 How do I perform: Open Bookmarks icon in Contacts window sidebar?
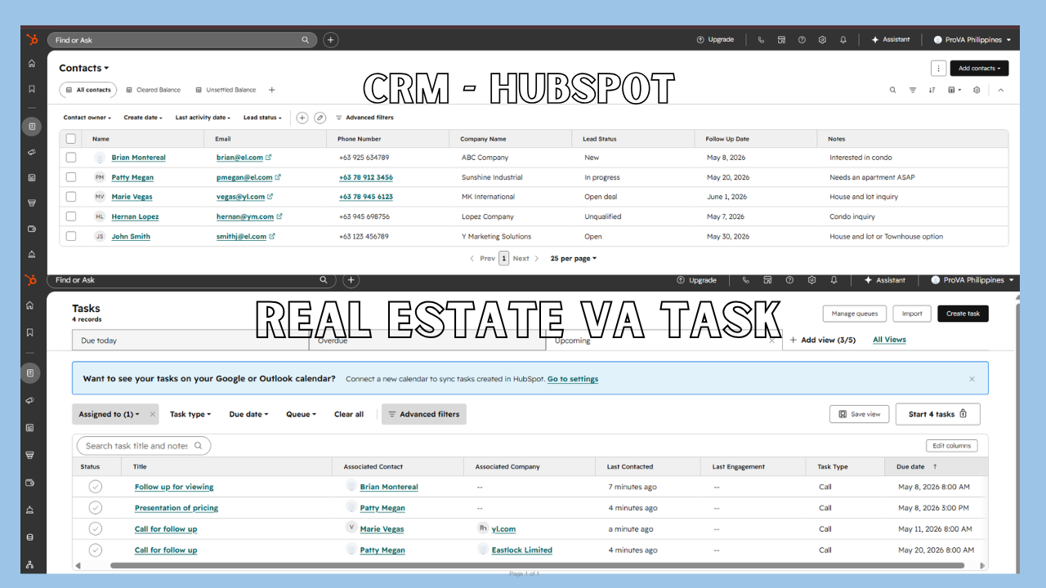[x=32, y=89]
